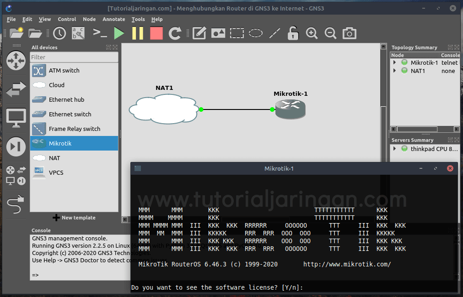463x297 pixels.
Task: Close the All devices panel
Action: coord(115,47)
